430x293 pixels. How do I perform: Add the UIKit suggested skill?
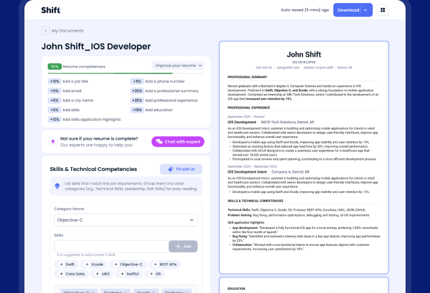[102, 274]
